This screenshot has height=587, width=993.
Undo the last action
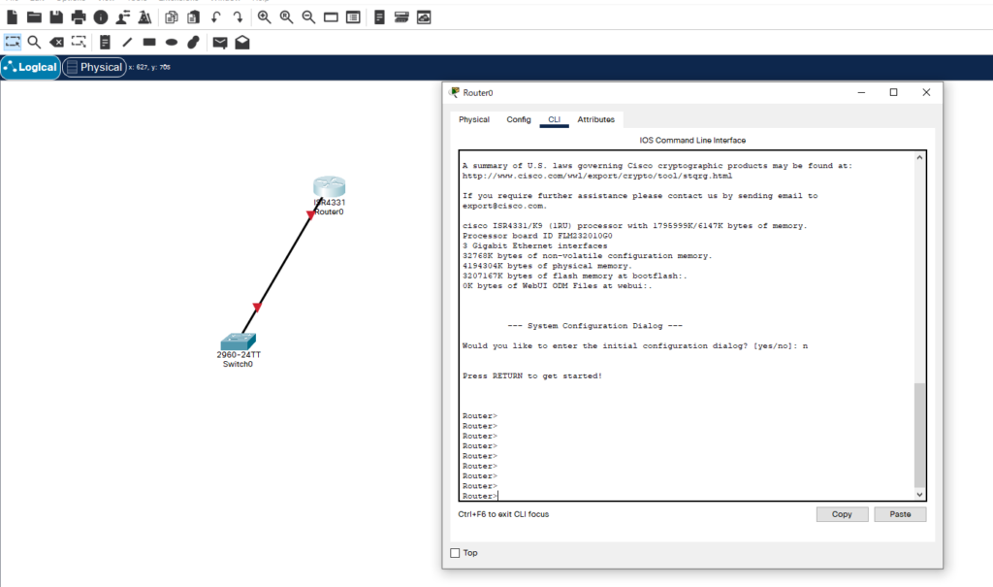216,17
